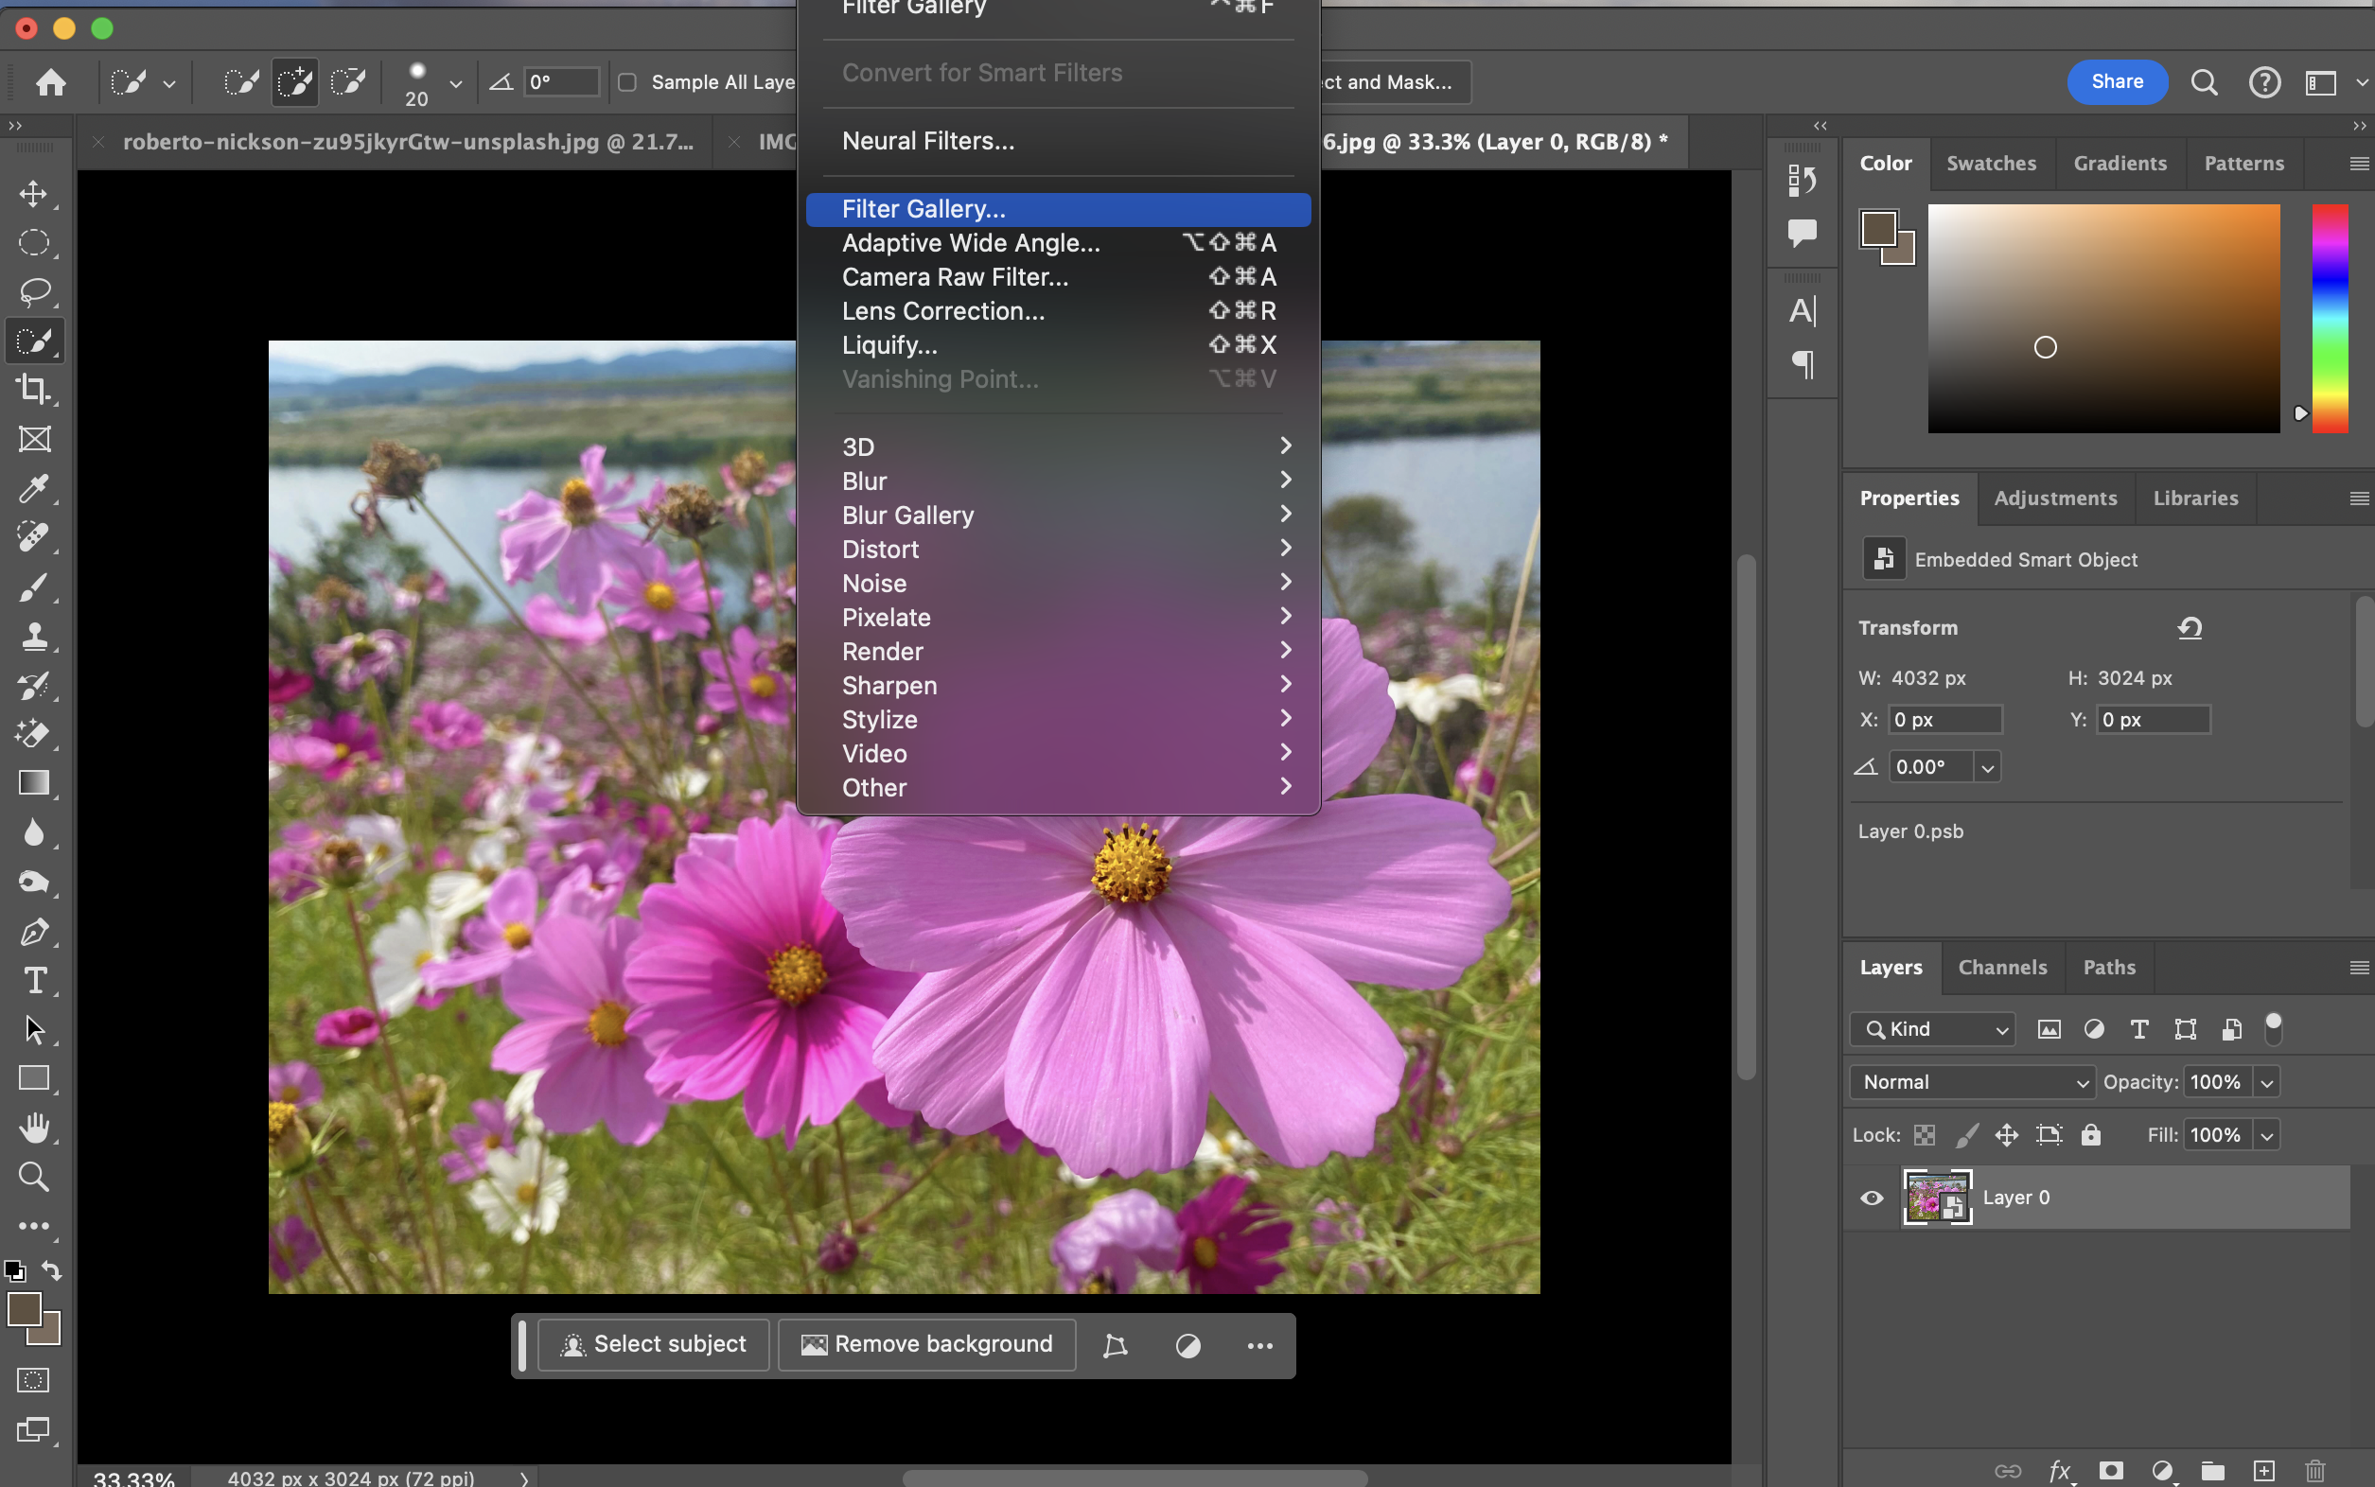Toggle the lock all layer button
2375x1487 pixels.
pos(2091,1135)
